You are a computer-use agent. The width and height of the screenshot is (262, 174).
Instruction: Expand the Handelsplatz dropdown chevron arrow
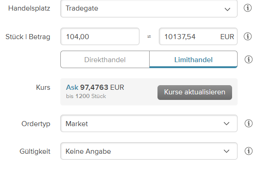[227, 9]
